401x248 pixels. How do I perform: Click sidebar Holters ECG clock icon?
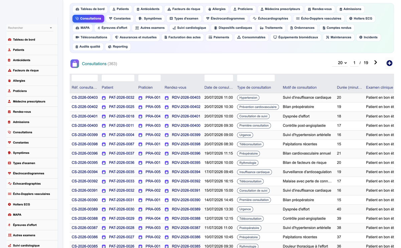pos(9,205)
